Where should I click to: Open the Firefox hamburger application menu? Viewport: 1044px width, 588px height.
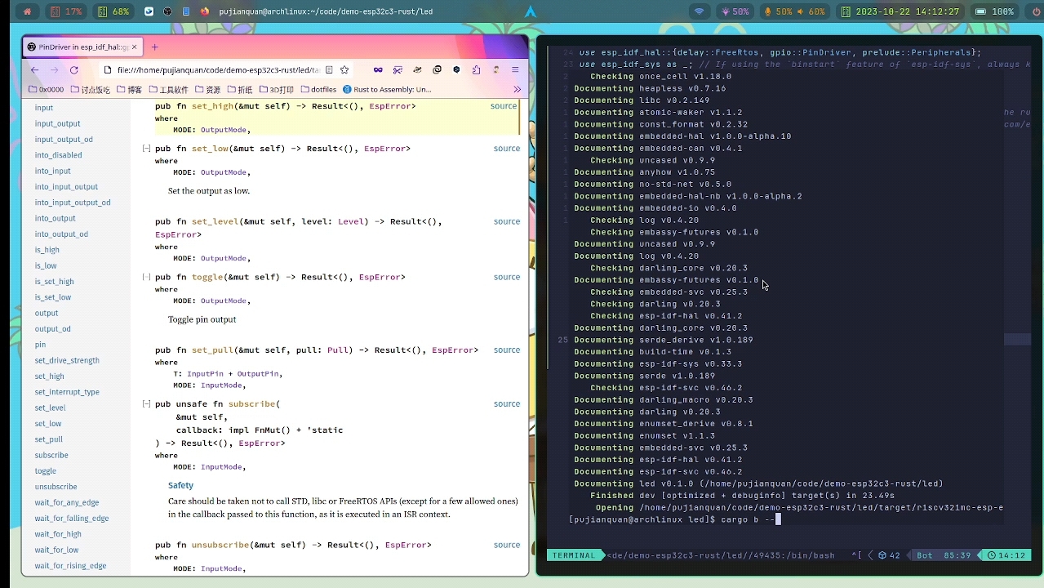[515, 70]
